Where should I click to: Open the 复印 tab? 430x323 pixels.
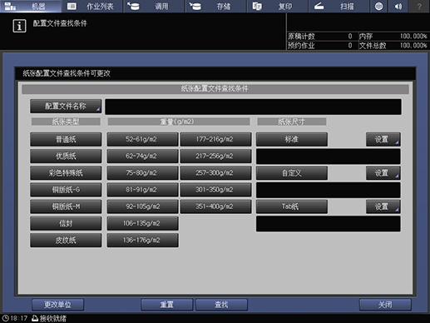pos(278,6)
